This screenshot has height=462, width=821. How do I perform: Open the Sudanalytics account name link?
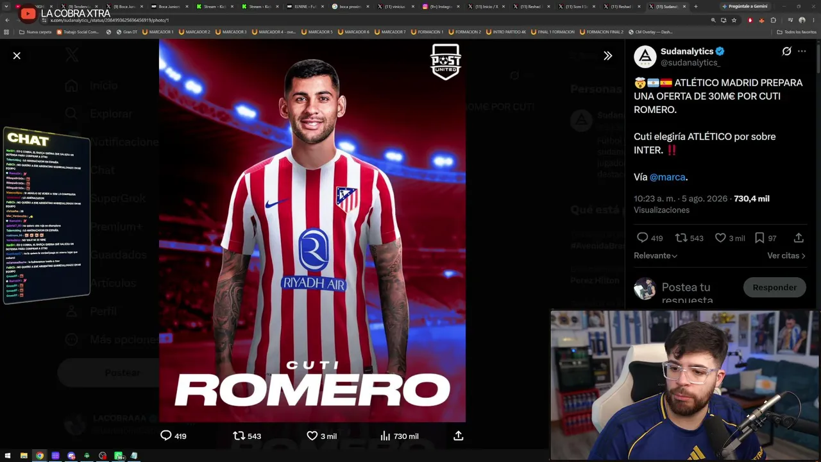coord(687,51)
